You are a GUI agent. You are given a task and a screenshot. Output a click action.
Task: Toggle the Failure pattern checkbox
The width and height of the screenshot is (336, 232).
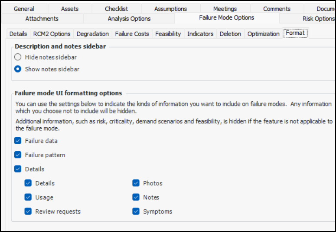click(x=18, y=155)
